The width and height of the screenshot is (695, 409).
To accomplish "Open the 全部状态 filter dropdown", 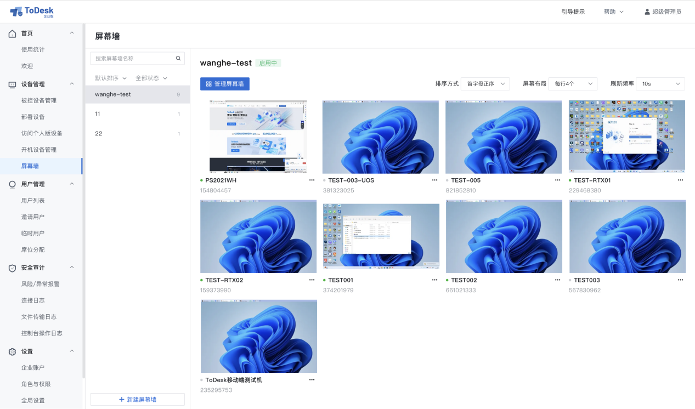I will pos(151,78).
